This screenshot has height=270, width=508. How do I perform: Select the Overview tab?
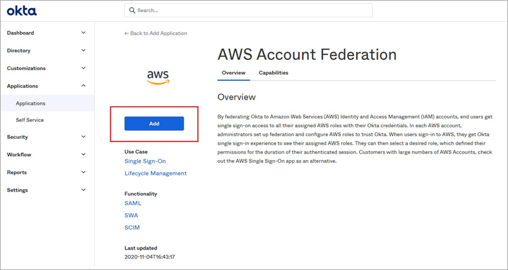point(233,73)
